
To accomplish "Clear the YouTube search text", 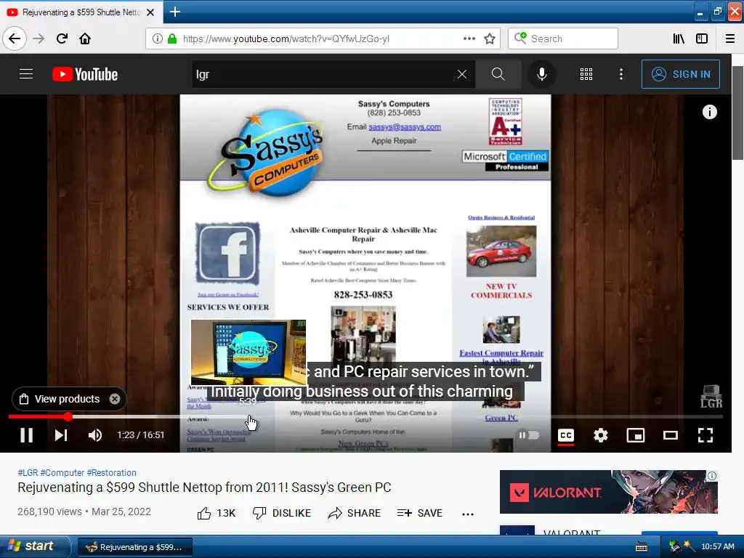I will (x=462, y=74).
